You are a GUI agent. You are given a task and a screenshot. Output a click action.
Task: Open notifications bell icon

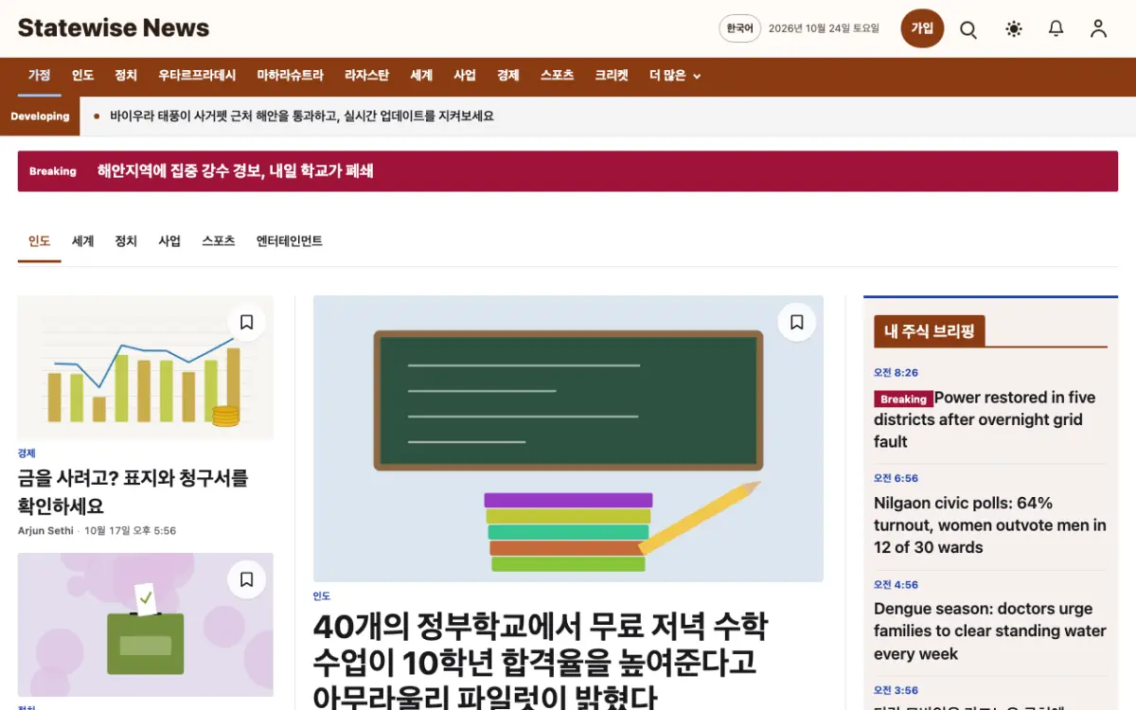[1056, 29]
